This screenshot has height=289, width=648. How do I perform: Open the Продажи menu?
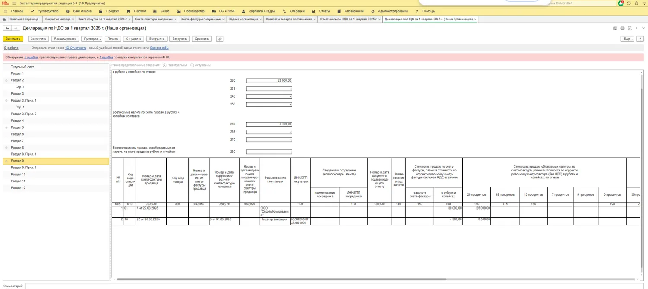[109, 11]
